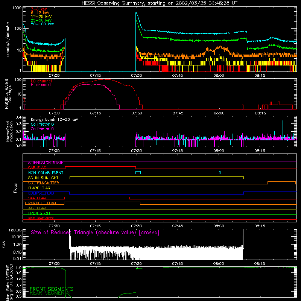Click the Normalized modulation axis label
The image size is (301, 301).
pyautogui.click(x=9, y=131)
